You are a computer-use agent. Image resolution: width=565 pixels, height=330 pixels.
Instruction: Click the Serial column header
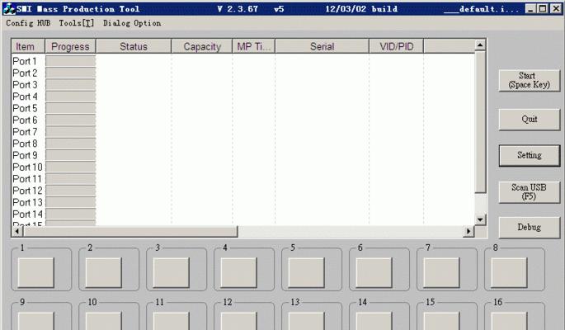323,46
